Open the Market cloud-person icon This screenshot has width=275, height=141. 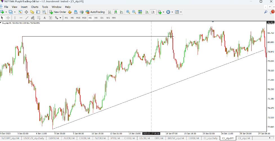(76, 12)
